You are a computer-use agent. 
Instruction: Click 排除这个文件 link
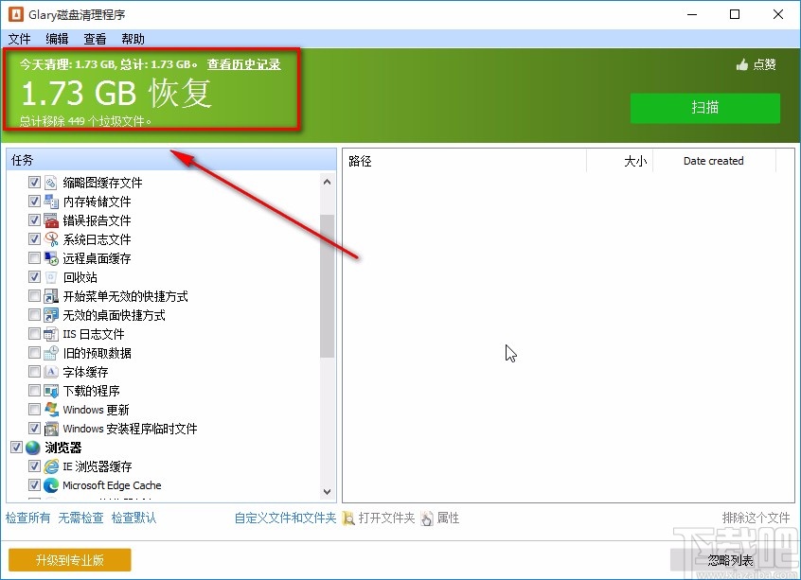click(x=756, y=518)
